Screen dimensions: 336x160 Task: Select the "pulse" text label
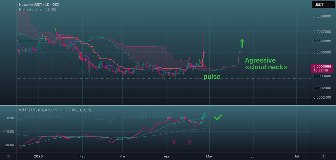(212, 77)
